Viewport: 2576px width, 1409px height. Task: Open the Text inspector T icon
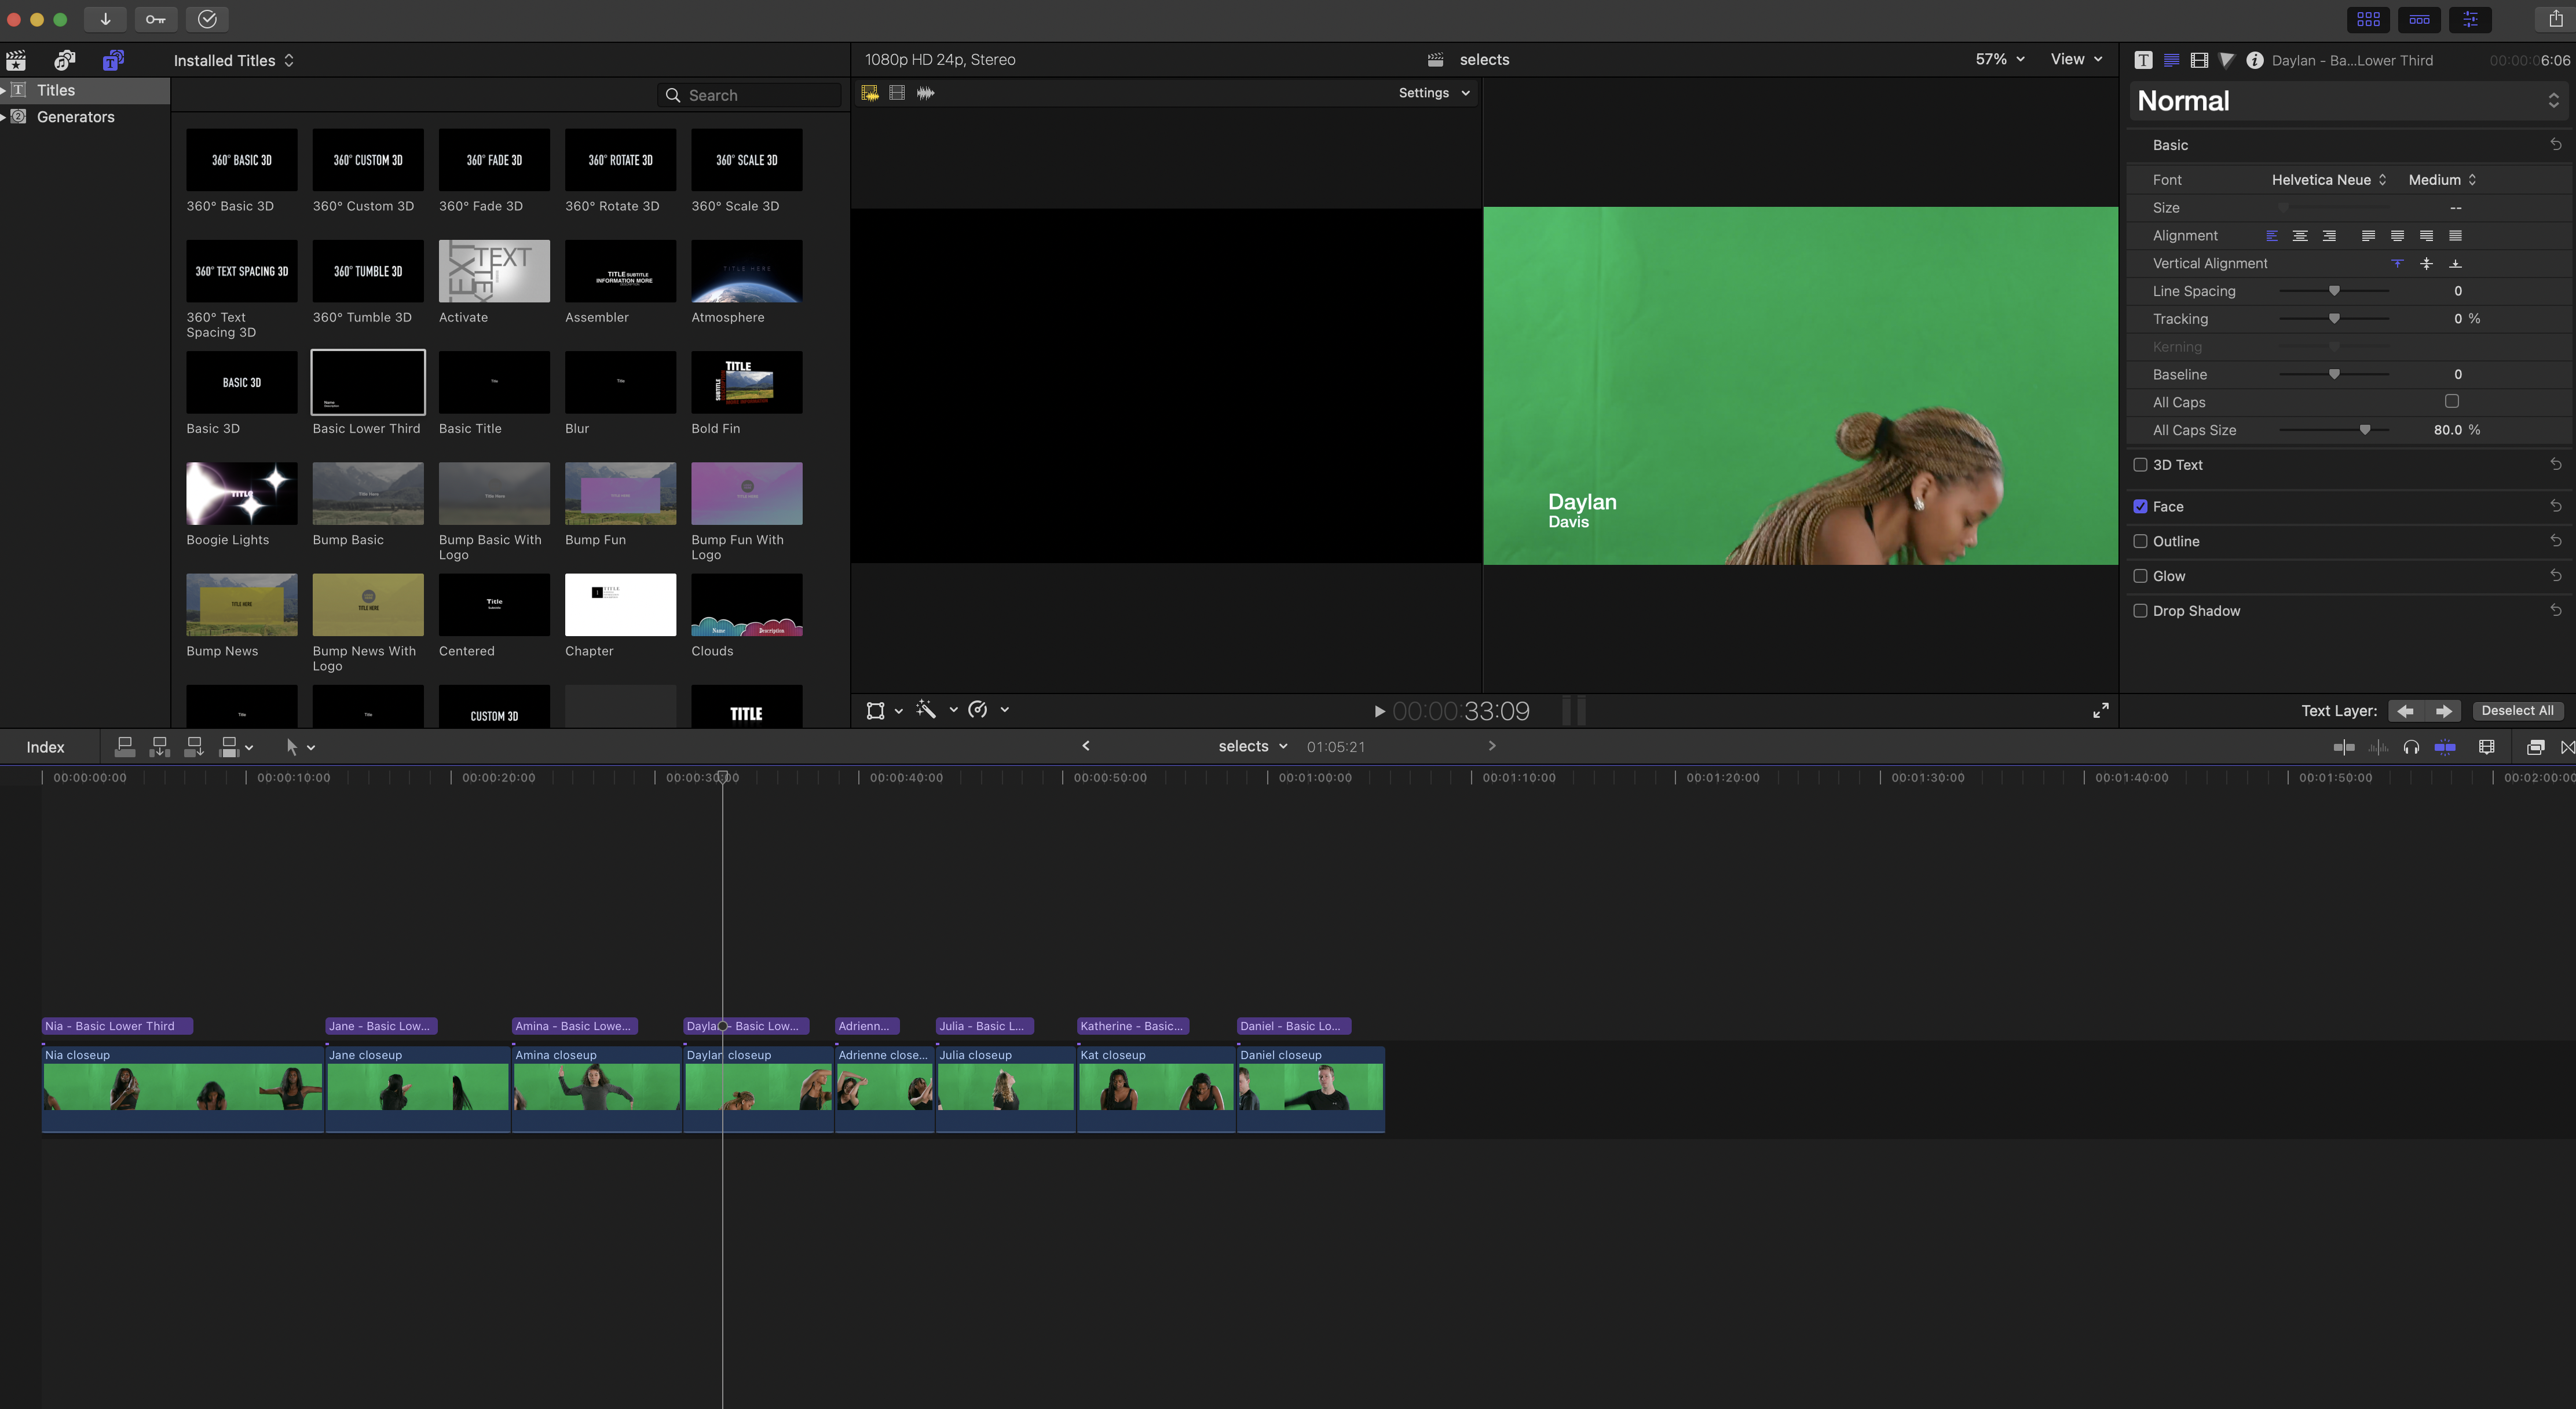(2143, 60)
